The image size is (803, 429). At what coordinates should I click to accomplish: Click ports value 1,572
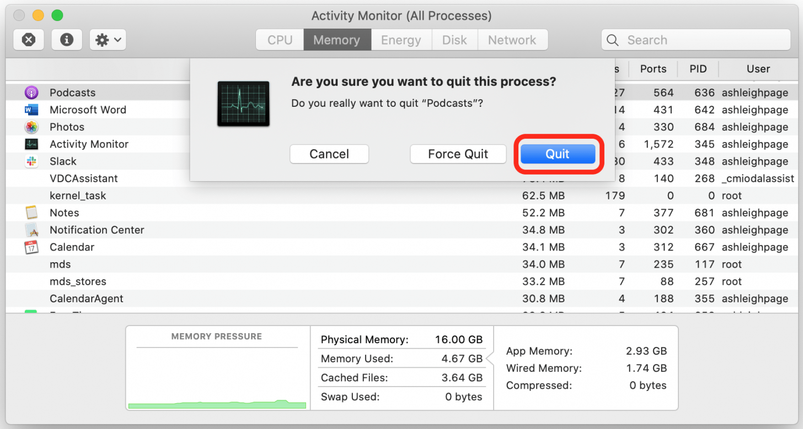coord(659,144)
